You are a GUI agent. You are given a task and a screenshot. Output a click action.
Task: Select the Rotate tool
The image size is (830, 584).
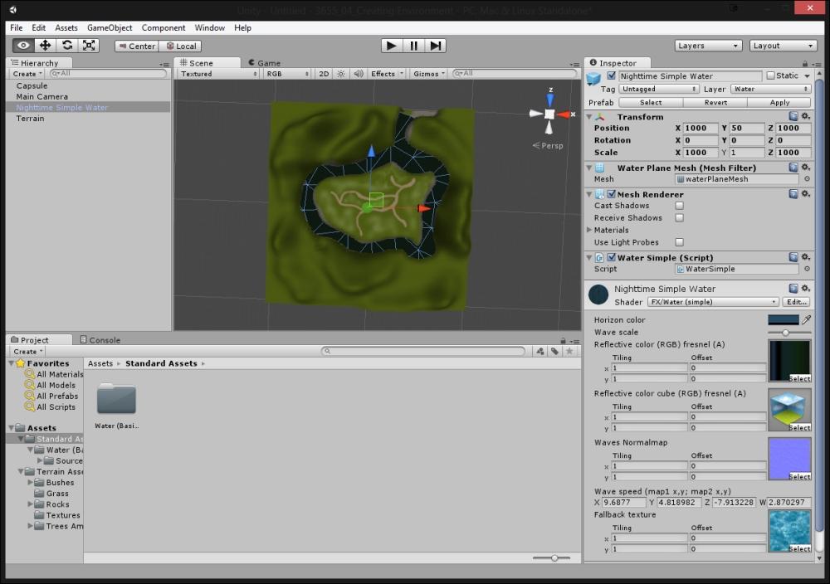pyautogui.click(x=66, y=46)
